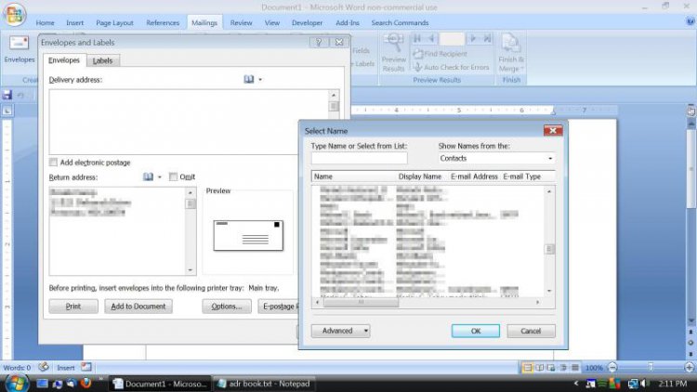Click the Type Name input field
Image resolution: width=697 pixels, height=392 pixels.
[359, 158]
